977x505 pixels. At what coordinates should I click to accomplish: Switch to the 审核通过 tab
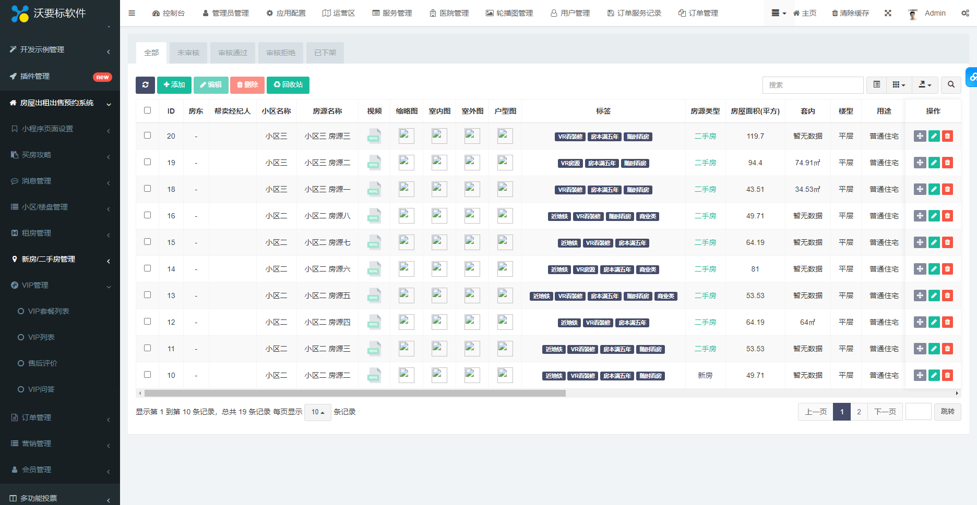tap(233, 53)
